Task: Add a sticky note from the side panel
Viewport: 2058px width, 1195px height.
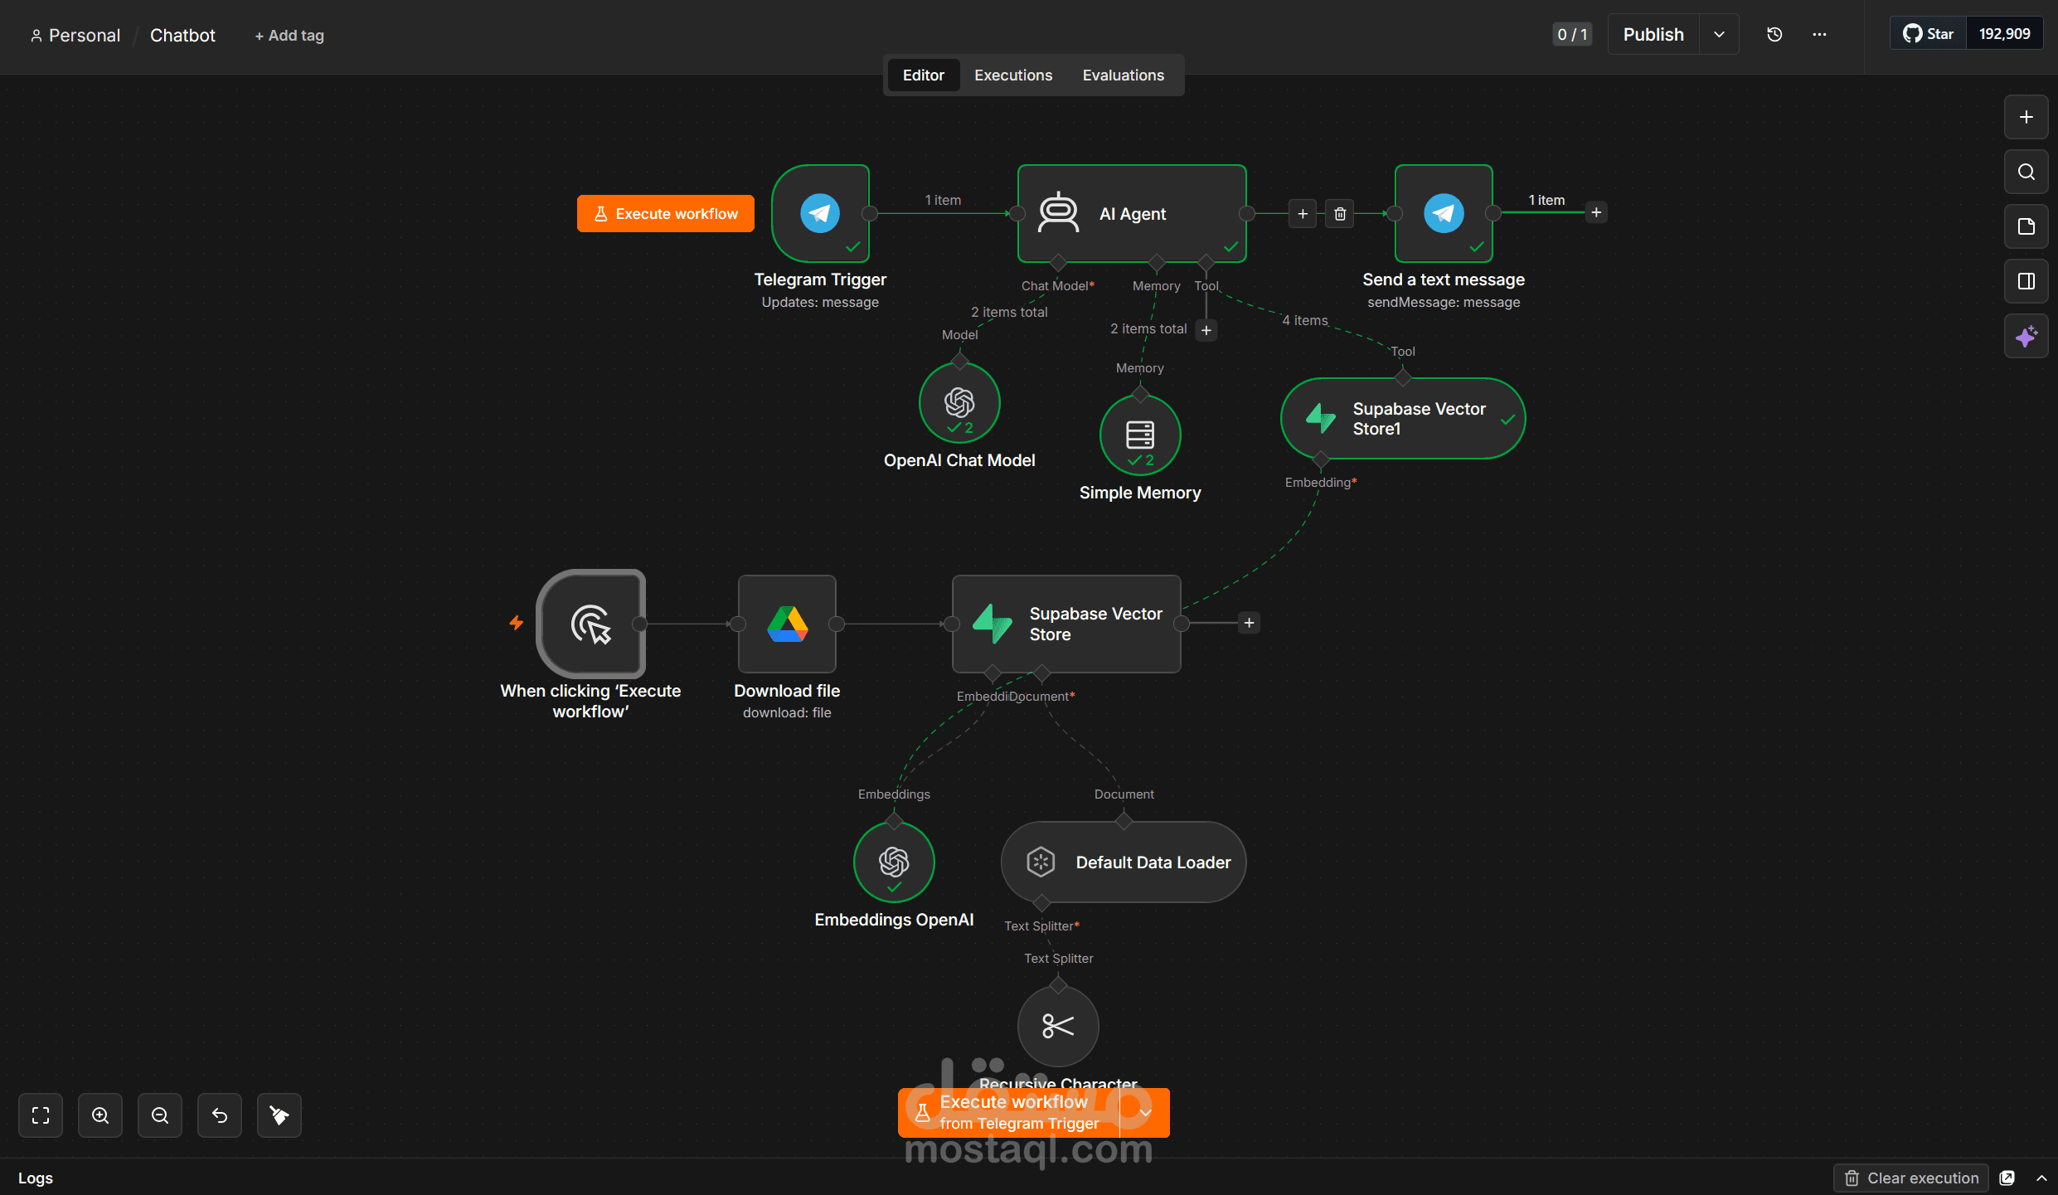Action: coord(2026,226)
